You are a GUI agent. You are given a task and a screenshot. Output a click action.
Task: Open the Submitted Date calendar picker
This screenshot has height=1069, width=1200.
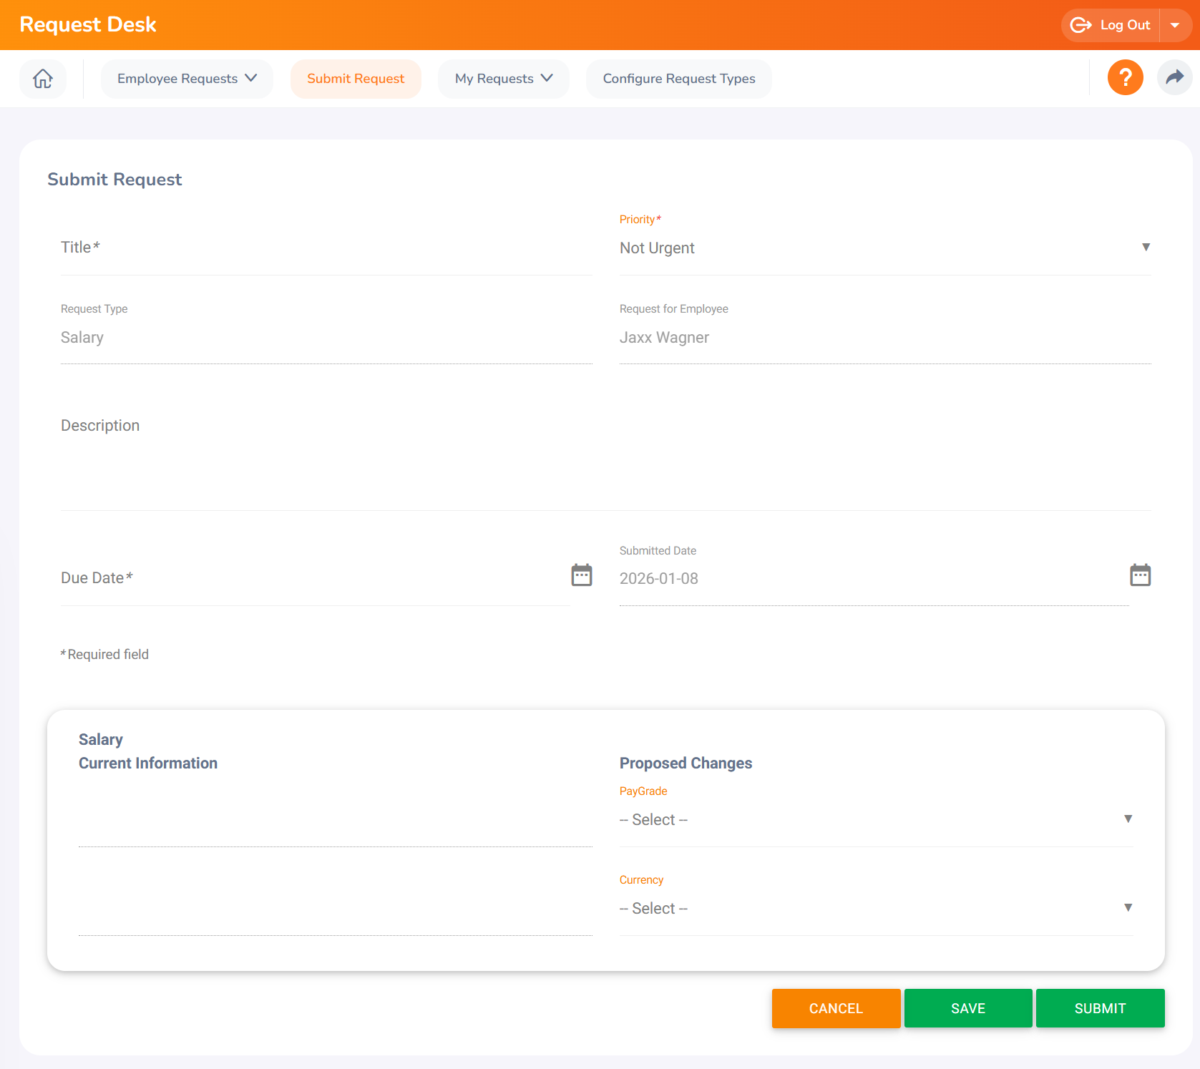(1140, 575)
